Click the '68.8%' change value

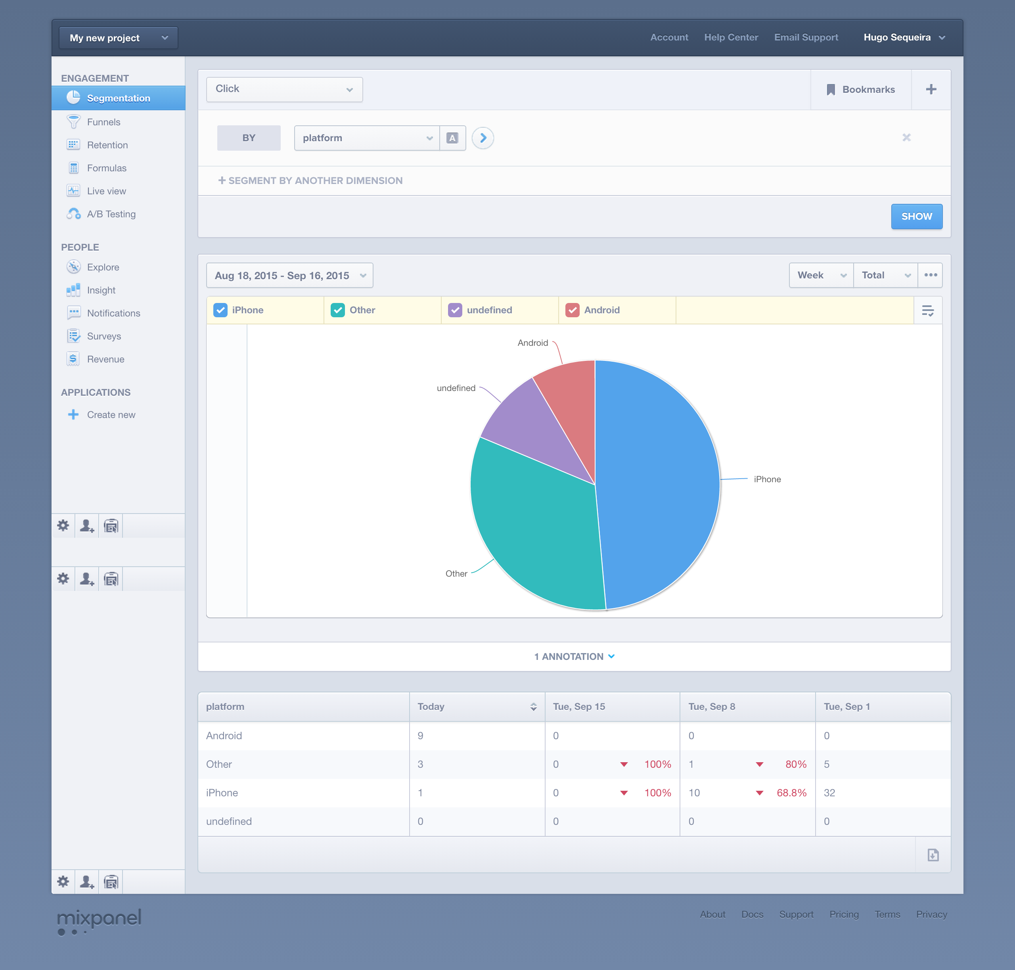pos(791,793)
